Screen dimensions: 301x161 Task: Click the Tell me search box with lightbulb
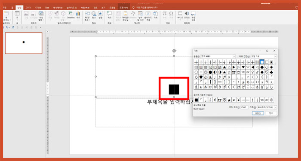(145, 8)
